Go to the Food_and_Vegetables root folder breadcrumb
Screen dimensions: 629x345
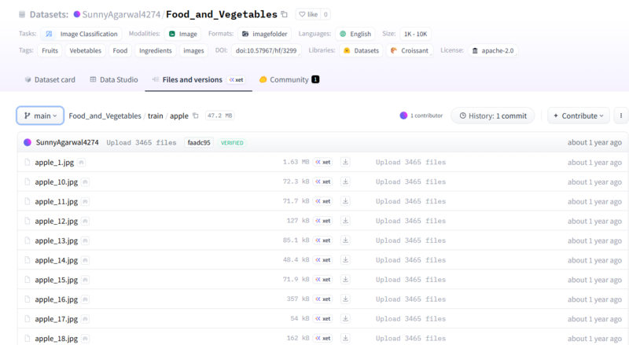click(105, 116)
